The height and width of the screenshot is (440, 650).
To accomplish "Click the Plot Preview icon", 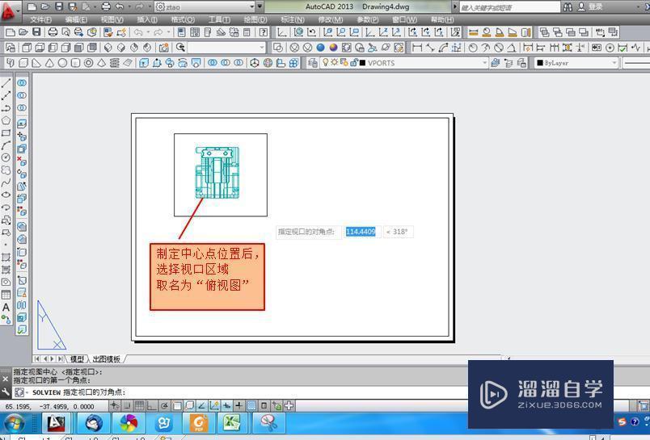I will (x=65, y=32).
